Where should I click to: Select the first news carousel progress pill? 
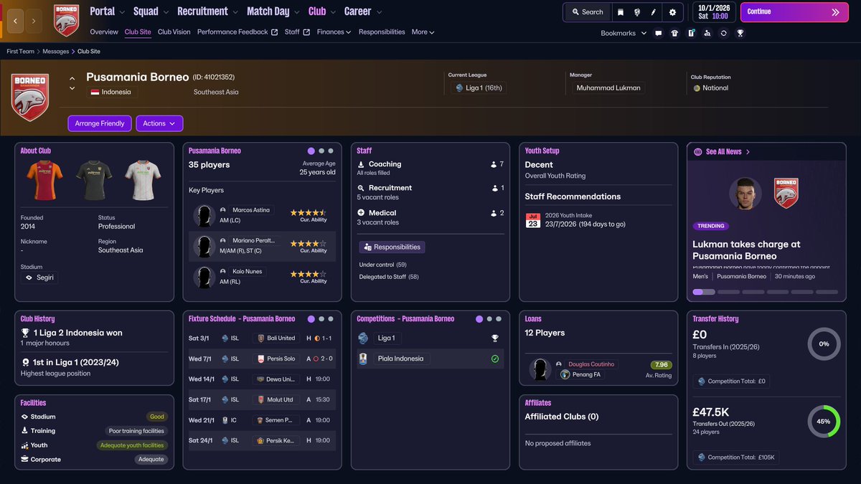click(704, 292)
